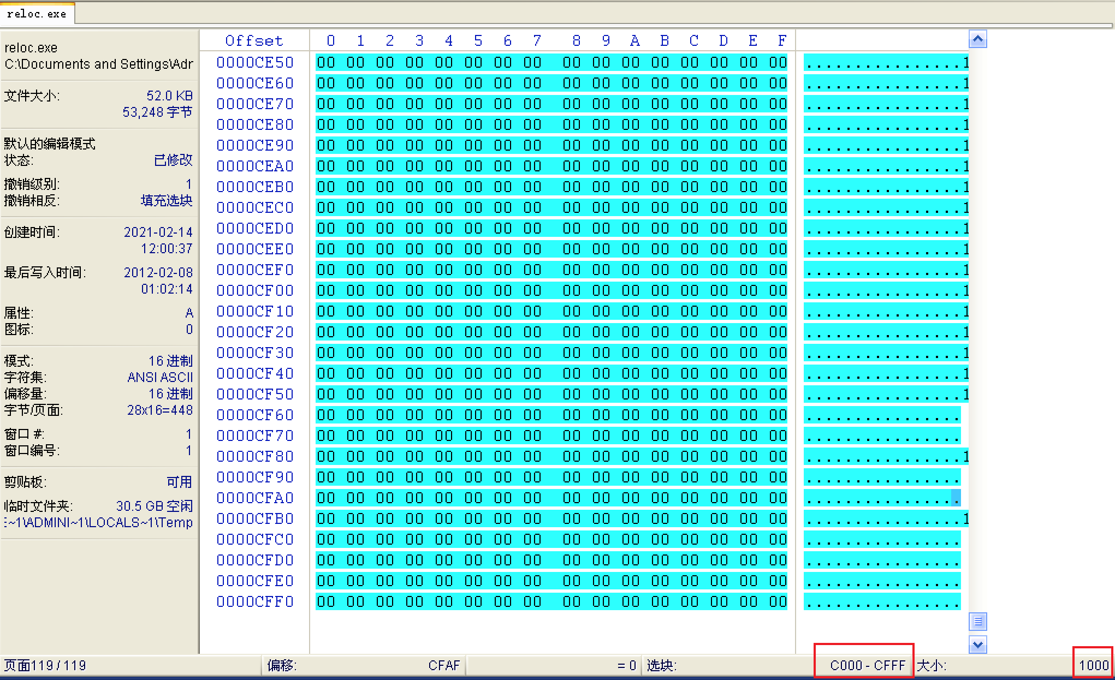Image resolution: width=1115 pixels, height=680 pixels.
Task: Click the first hex byte of row 0000CF00
Action: [x=325, y=290]
